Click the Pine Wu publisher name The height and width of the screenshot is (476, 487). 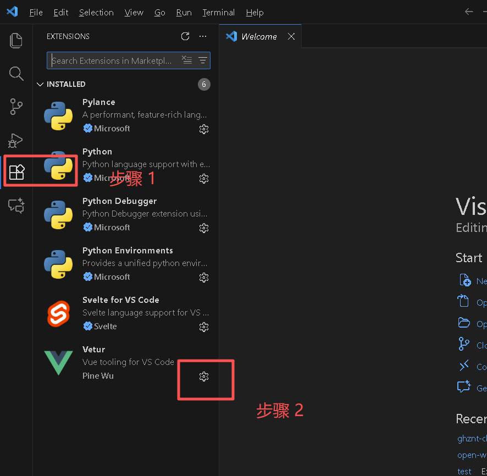98,376
